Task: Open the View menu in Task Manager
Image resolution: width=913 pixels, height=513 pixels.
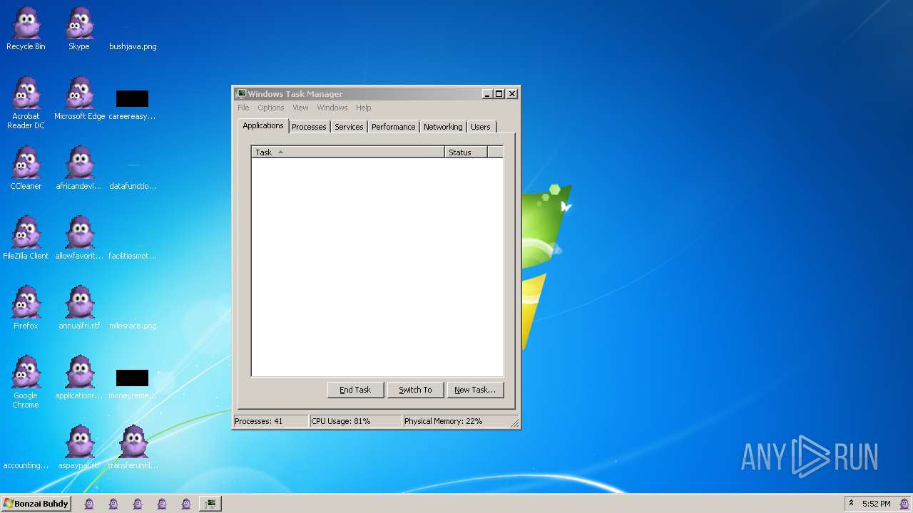Action: tap(300, 108)
